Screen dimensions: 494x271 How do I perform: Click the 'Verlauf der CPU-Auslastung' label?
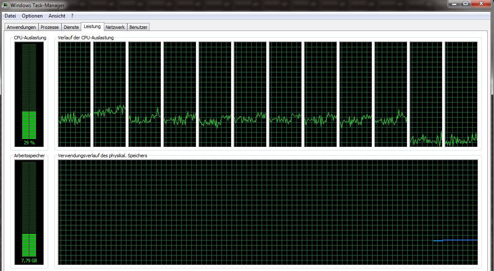tap(86, 38)
